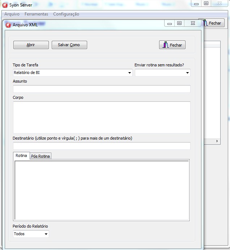This screenshot has width=230, height=250.
Task: Open the Ferramentas menu
Action: tap(36, 14)
